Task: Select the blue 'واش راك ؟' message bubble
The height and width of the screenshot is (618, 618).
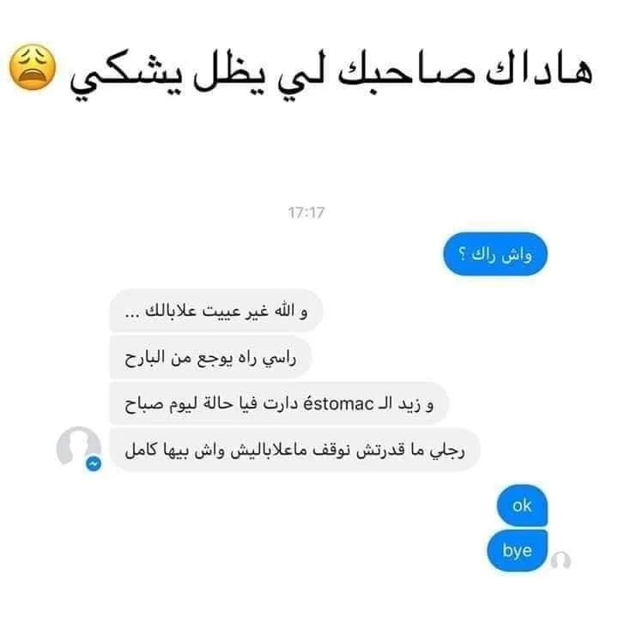Action: (495, 254)
